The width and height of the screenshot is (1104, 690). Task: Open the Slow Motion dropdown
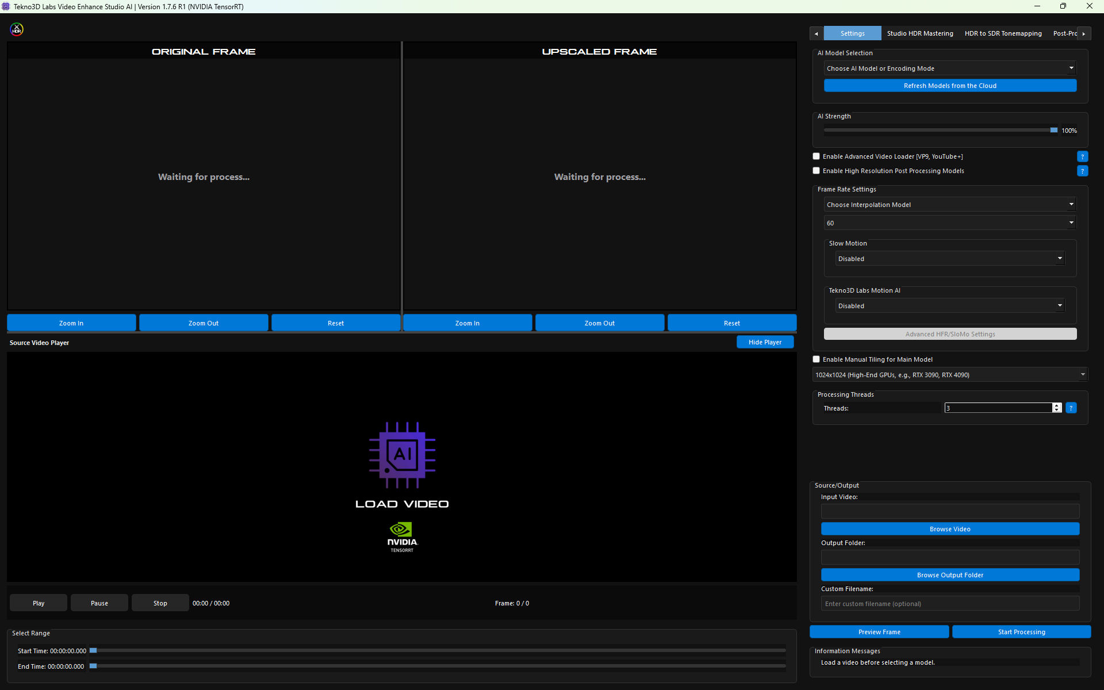[x=950, y=259]
